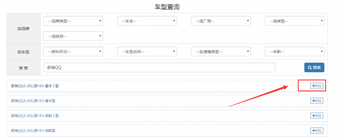This screenshot has height=138, width=339.
Task: Add 奇瑞QQ3-2012款-EV-基本型 to comparison
Action: pyautogui.click(x=317, y=101)
